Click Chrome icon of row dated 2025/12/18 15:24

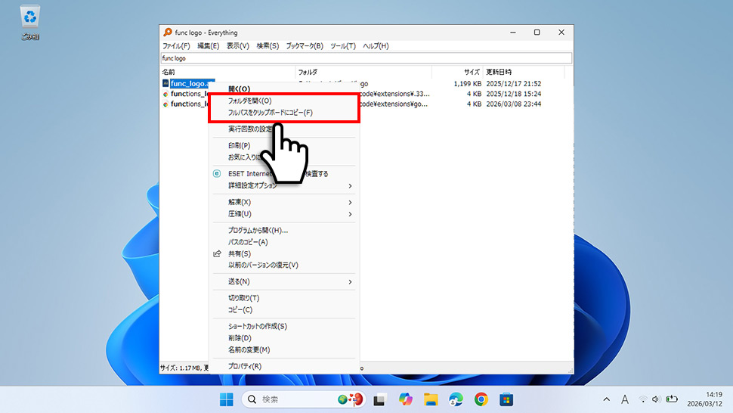click(x=165, y=94)
